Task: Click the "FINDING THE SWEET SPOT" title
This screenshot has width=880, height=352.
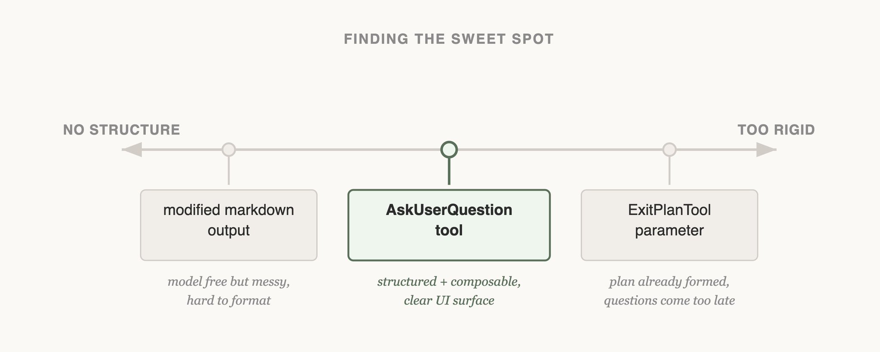Action: click(x=449, y=39)
